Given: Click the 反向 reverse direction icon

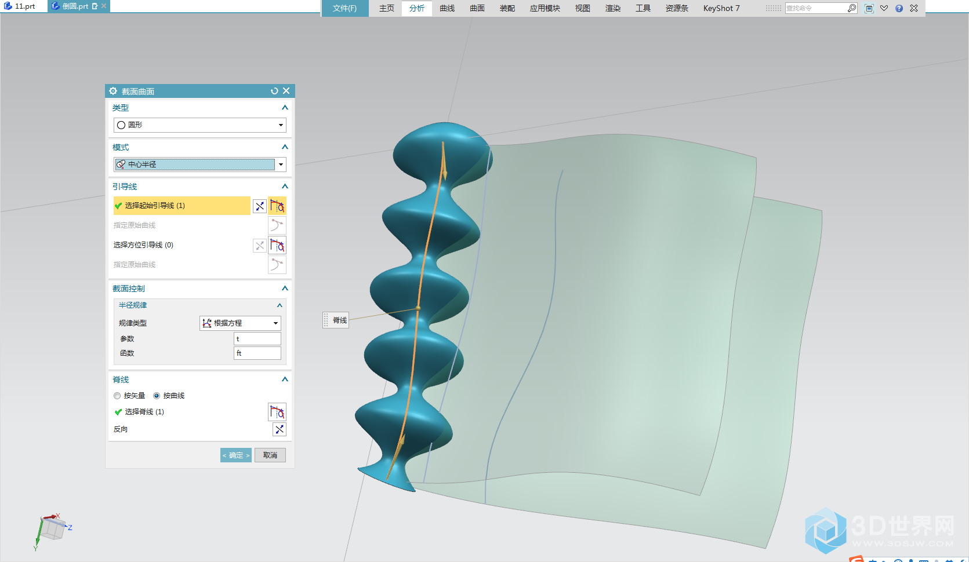Looking at the screenshot, I should 280,429.
